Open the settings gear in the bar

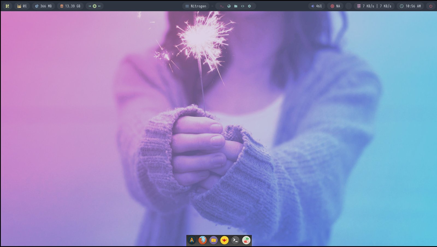coord(249,6)
